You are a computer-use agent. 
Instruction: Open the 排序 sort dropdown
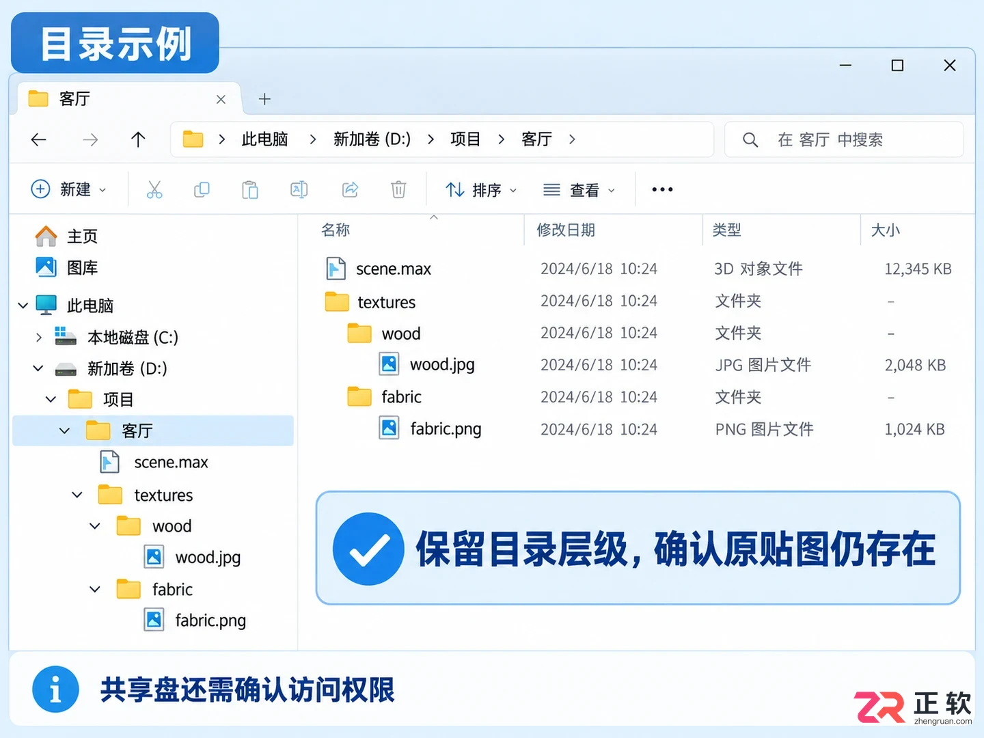click(480, 190)
